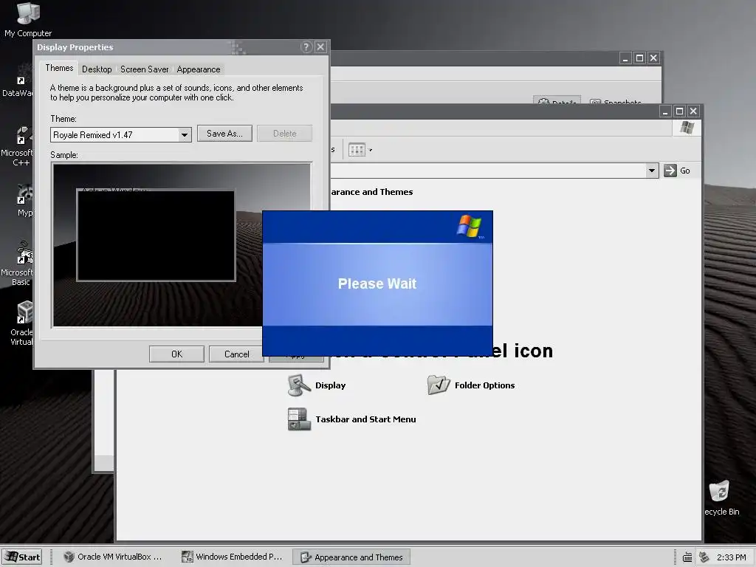The image size is (756, 567).
Task: Switch to the Themes tab
Action: (x=59, y=68)
